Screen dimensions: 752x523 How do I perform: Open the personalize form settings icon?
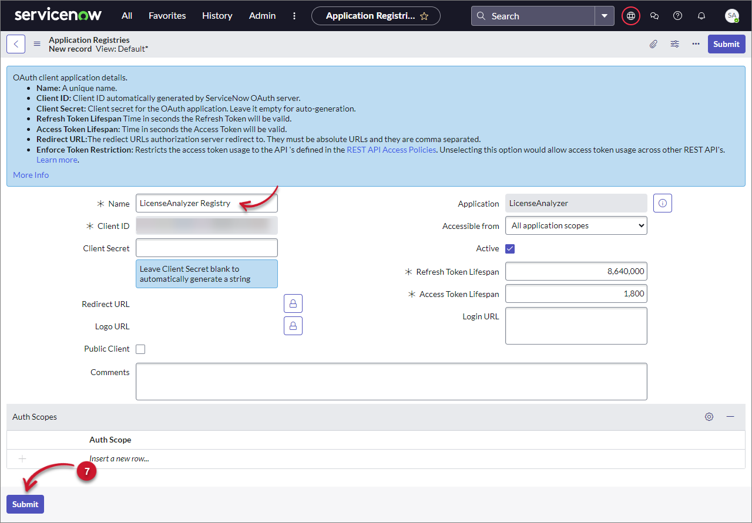[674, 43]
